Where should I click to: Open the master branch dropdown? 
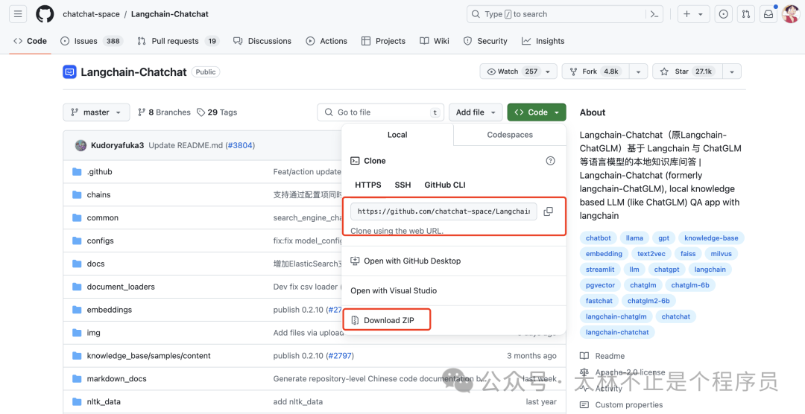[96, 112]
